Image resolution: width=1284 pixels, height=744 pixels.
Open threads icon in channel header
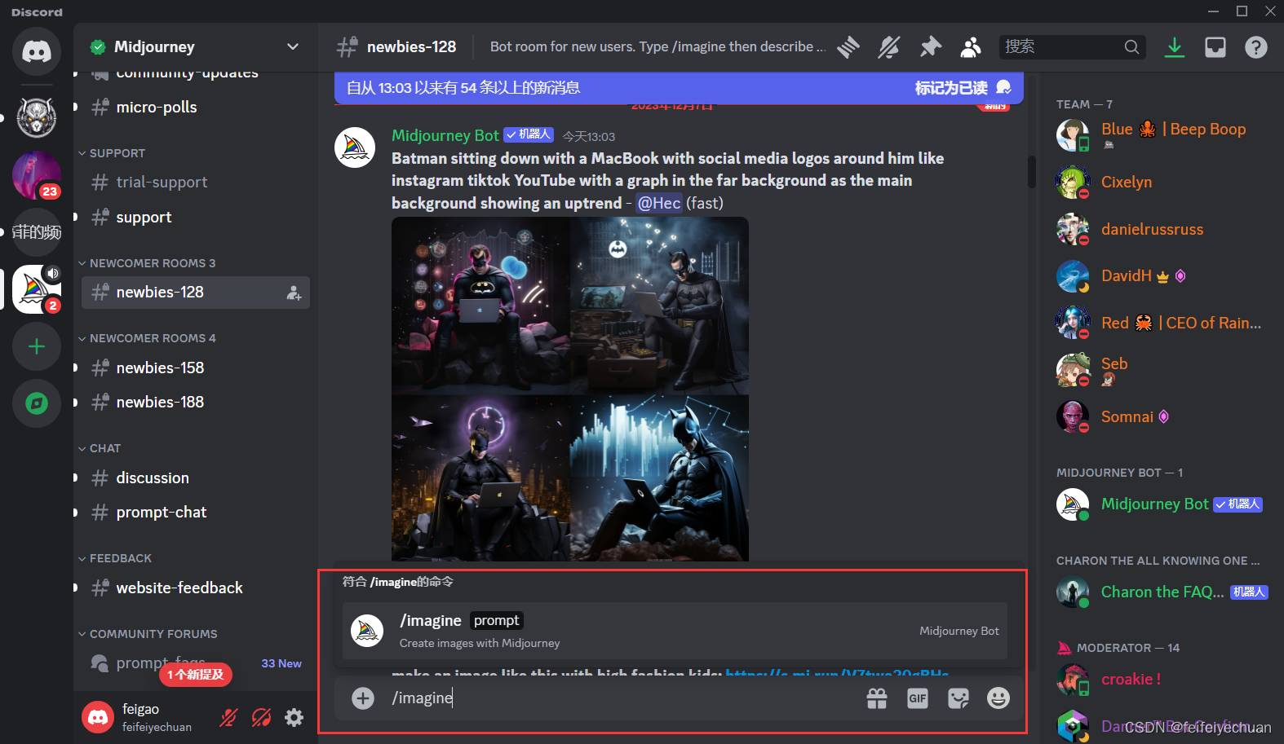[x=848, y=47]
